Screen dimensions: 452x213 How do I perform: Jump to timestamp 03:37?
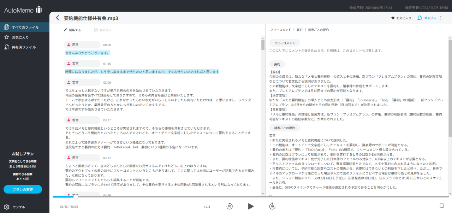click(107, 120)
